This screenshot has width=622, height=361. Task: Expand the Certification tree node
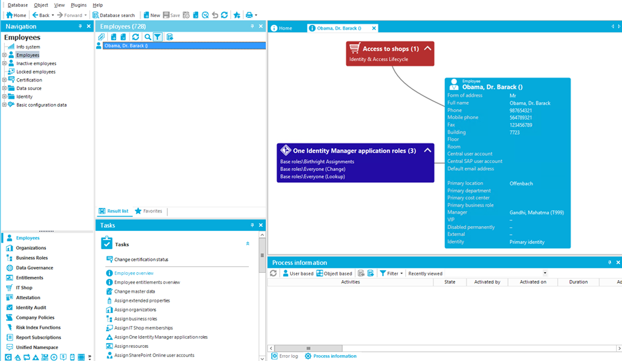(4, 80)
